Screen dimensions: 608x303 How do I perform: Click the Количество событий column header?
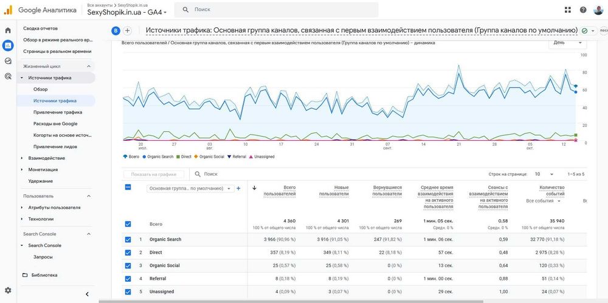552,191
